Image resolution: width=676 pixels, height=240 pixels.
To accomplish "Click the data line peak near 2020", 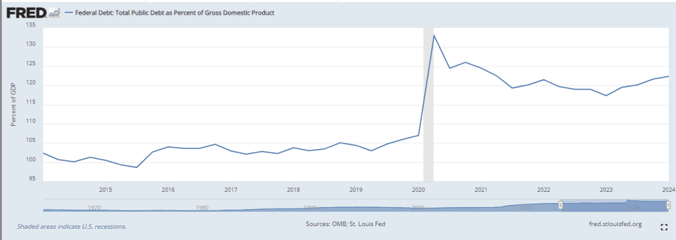I will pyautogui.click(x=434, y=35).
